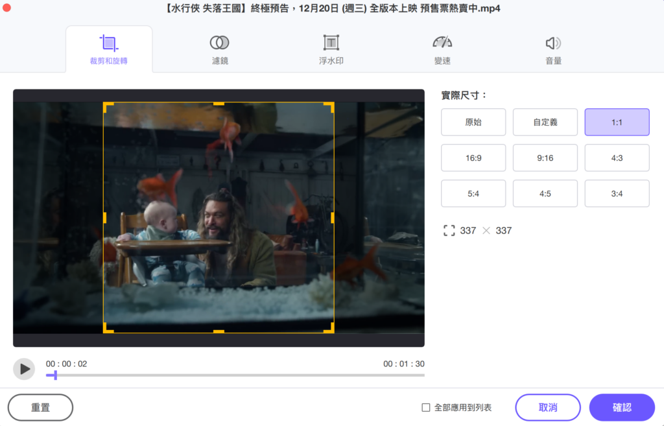Click the current time 00:00:02 label
Screen dimensions: 664x426
tap(67, 364)
